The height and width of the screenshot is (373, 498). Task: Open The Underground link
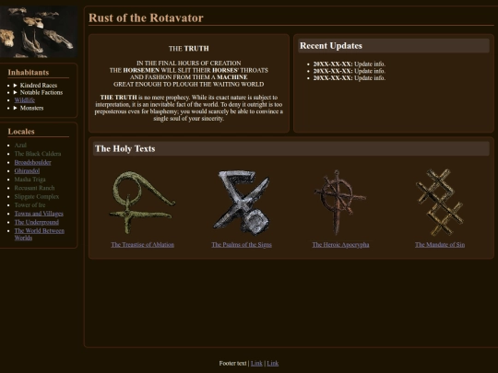click(37, 222)
